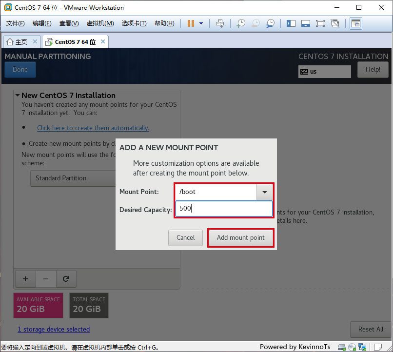
Task: Click the Done button
Action: click(x=20, y=69)
